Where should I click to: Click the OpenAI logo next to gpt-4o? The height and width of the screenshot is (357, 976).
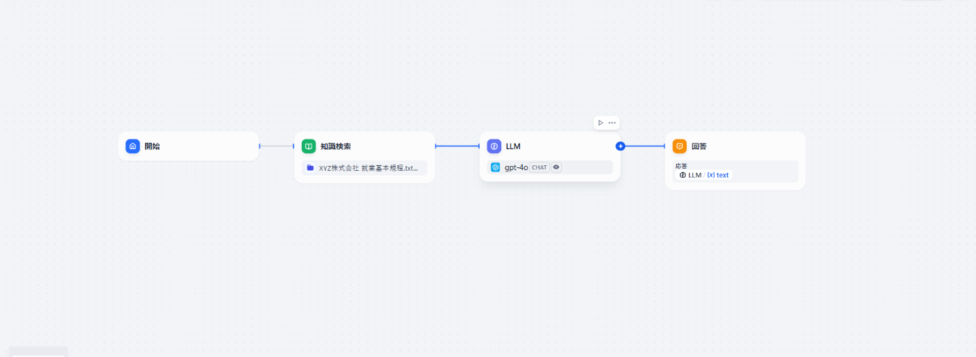tap(496, 167)
